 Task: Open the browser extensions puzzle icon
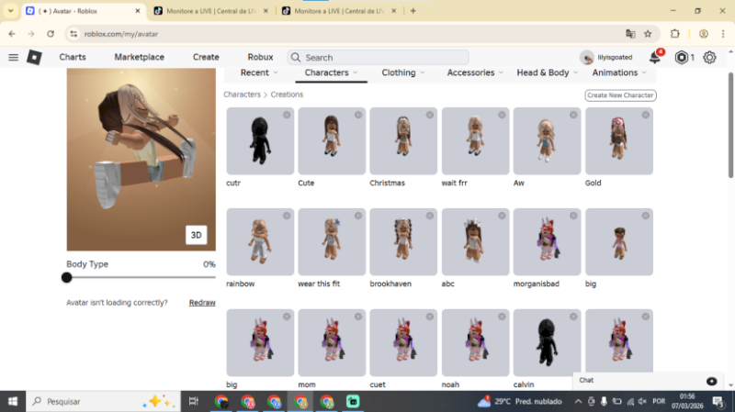(675, 33)
